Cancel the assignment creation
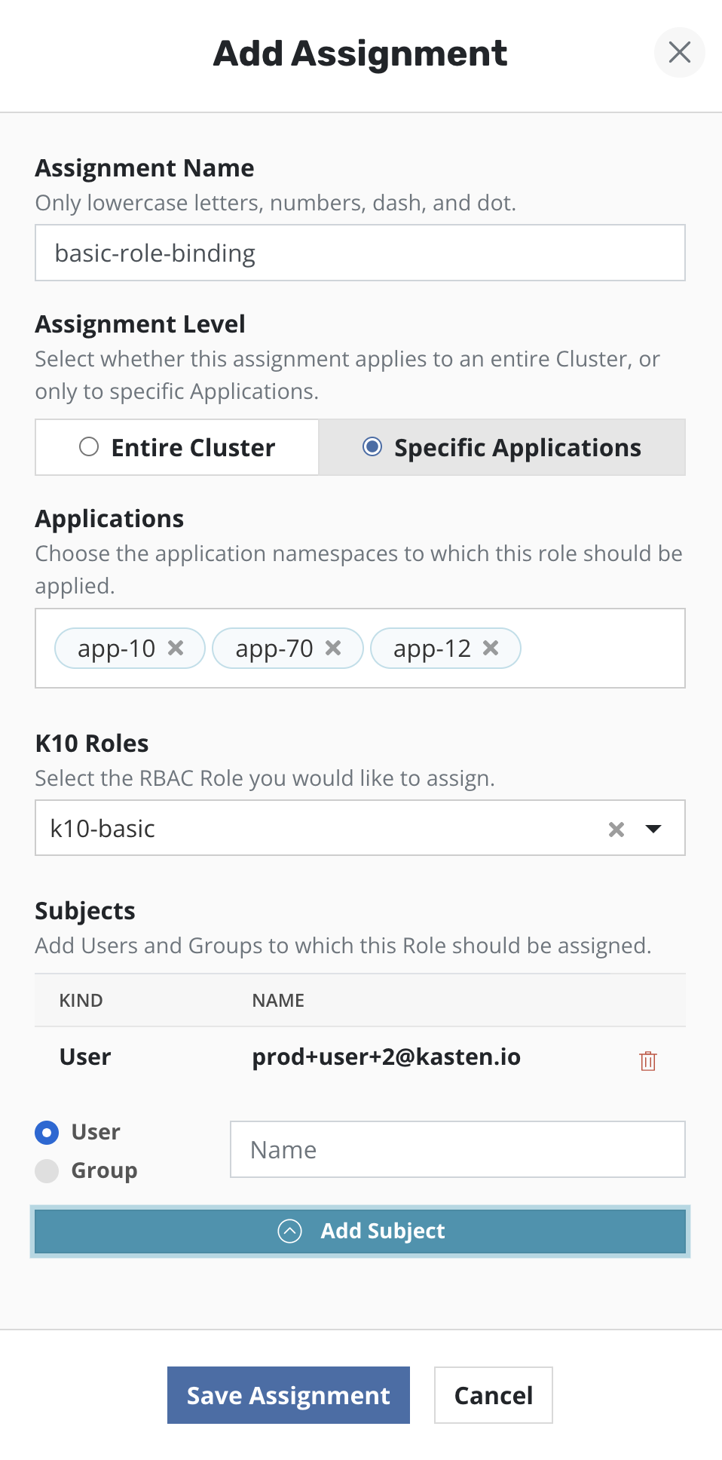 [494, 1395]
